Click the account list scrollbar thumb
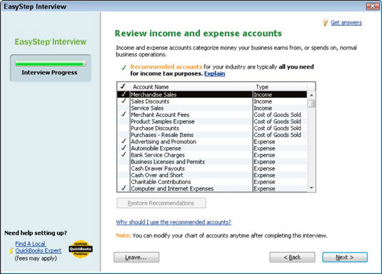 point(311,103)
